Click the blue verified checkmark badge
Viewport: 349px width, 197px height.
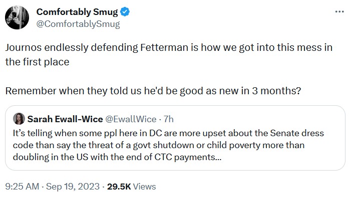click(125, 12)
